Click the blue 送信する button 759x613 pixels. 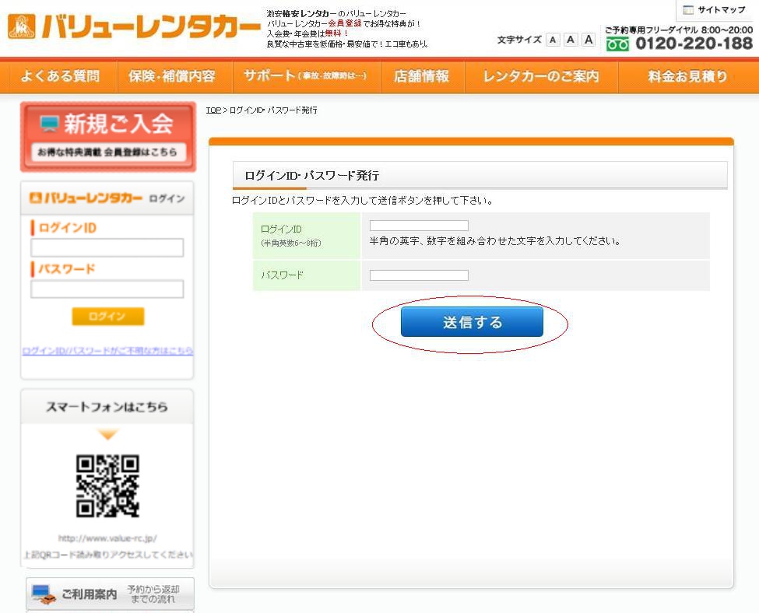pos(472,322)
